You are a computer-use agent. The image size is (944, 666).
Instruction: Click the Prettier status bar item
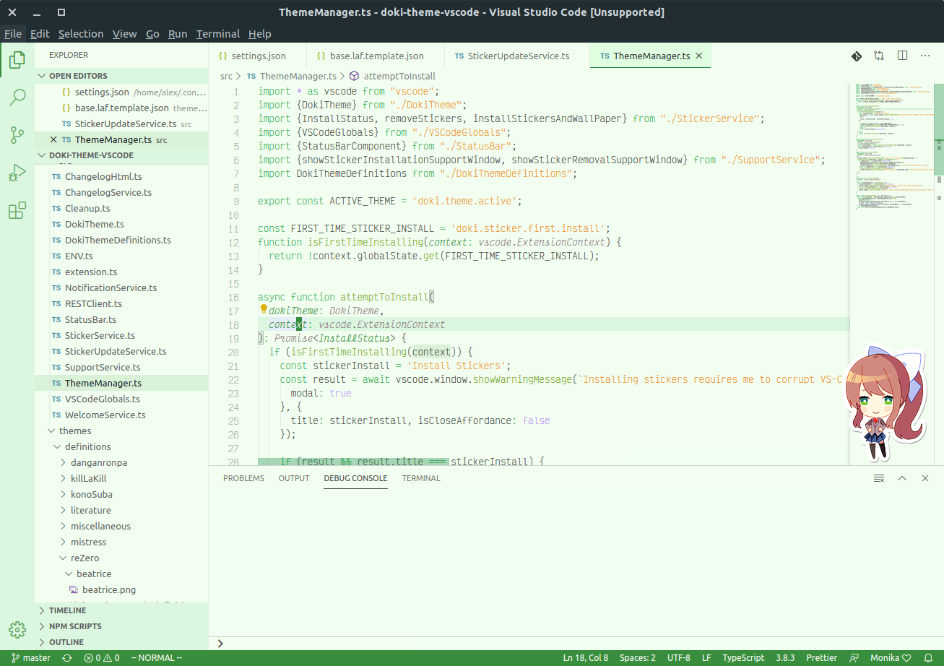point(822,658)
